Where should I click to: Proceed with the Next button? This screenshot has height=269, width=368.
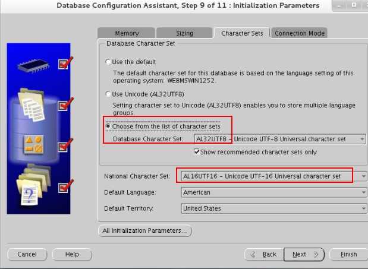coord(304,254)
